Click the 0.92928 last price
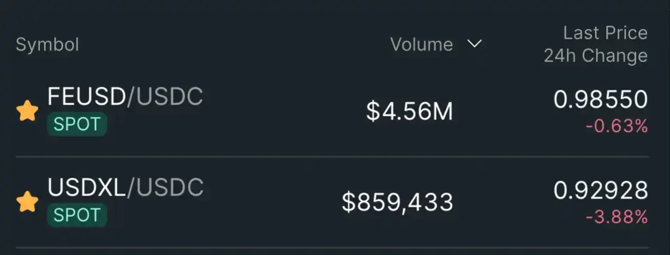The image size is (670, 255). click(x=600, y=191)
